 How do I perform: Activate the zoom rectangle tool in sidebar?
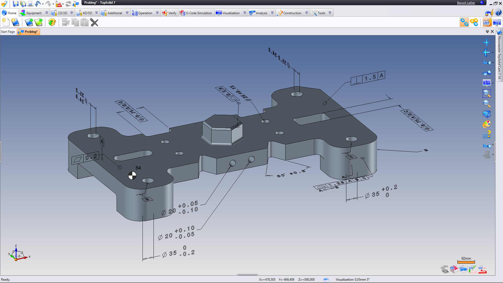coord(487,93)
